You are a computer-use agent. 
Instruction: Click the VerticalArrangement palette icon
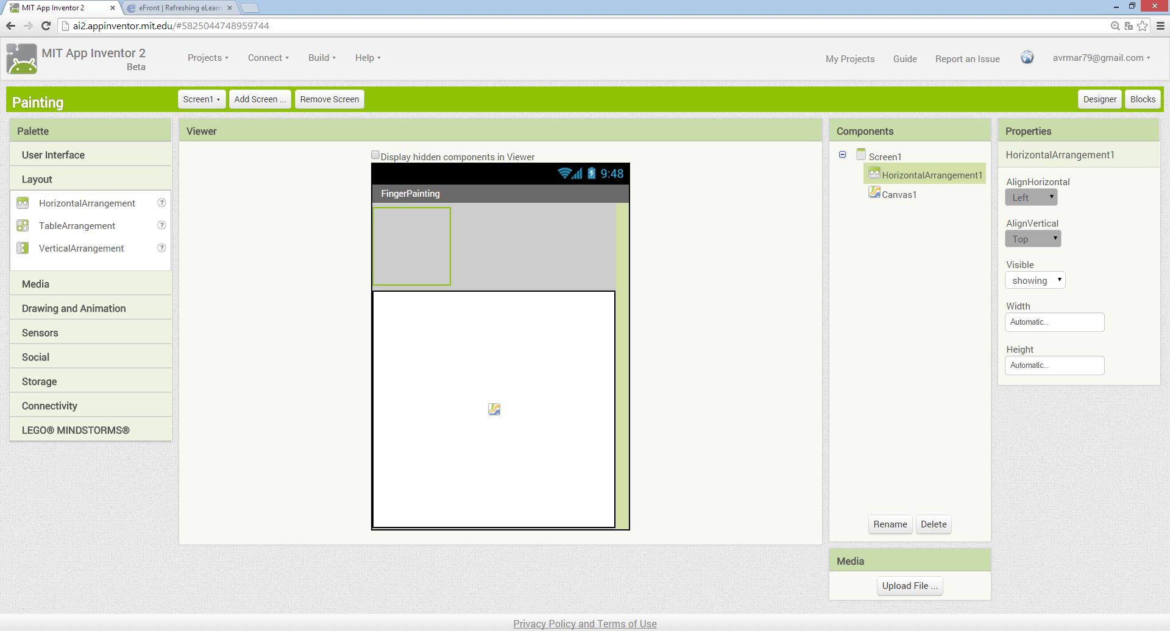click(x=23, y=248)
